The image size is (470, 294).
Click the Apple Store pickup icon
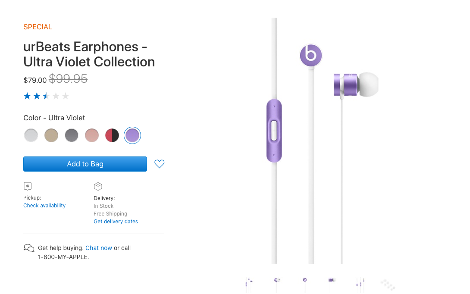28,186
